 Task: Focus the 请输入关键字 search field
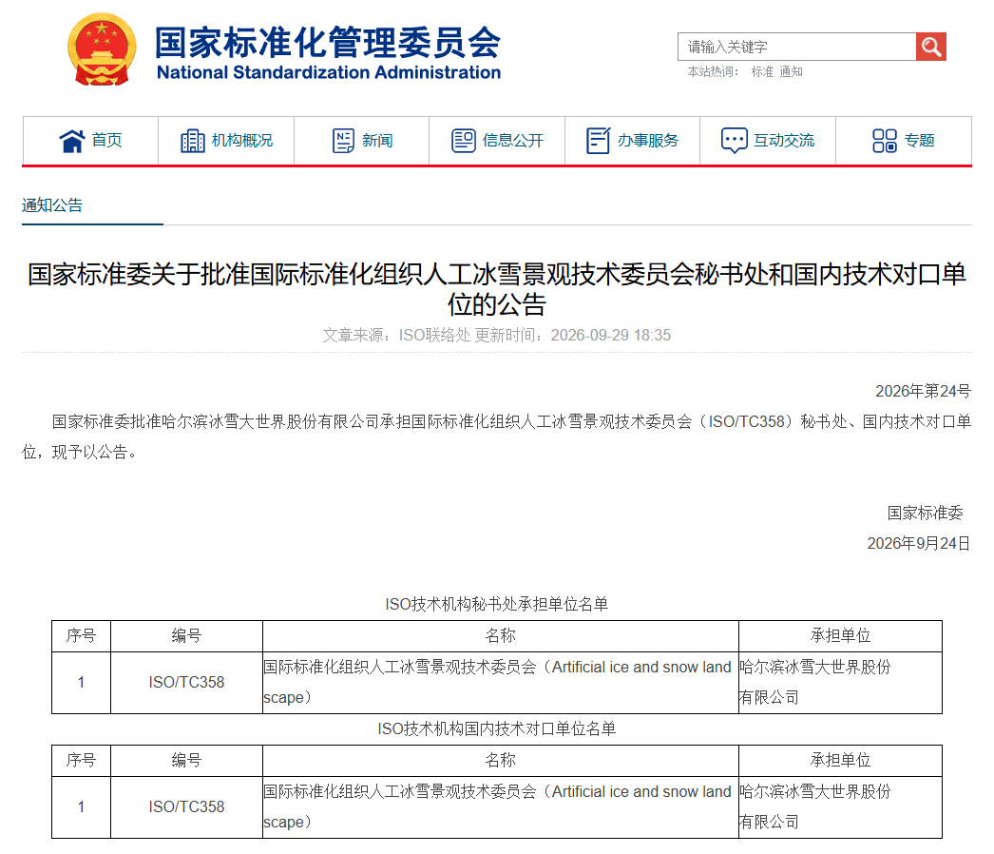[x=797, y=47]
